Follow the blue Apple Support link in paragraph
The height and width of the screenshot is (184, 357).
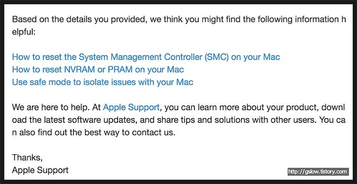(x=131, y=107)
